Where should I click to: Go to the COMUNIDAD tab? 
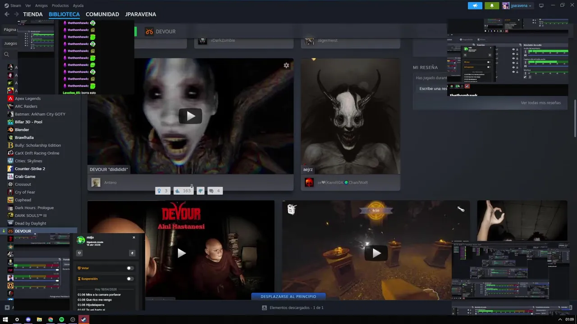click(102, 14)
